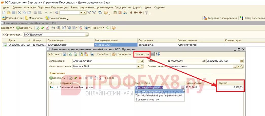Screen dimensions: 265x116
Task: Toggle the Организация filter checkbox
Action: (3, 34)
